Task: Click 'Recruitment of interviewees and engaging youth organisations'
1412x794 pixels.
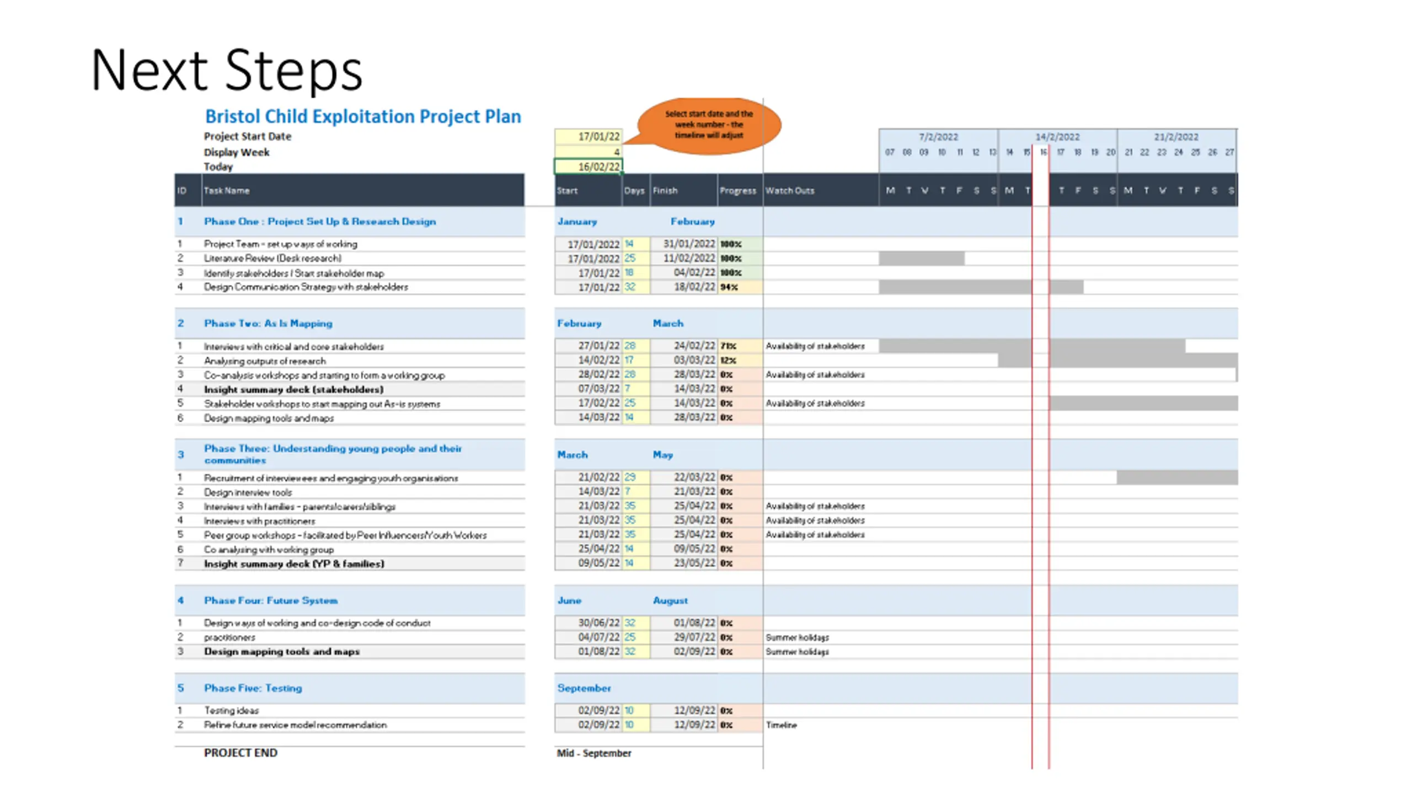Action: (x=331, y=478)
